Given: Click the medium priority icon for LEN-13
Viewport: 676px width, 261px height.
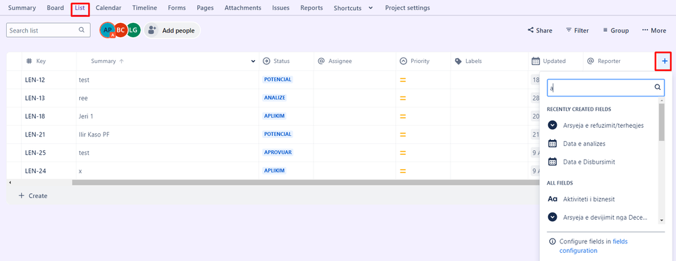Looking at the screenshot, I should tap(403, 98).
